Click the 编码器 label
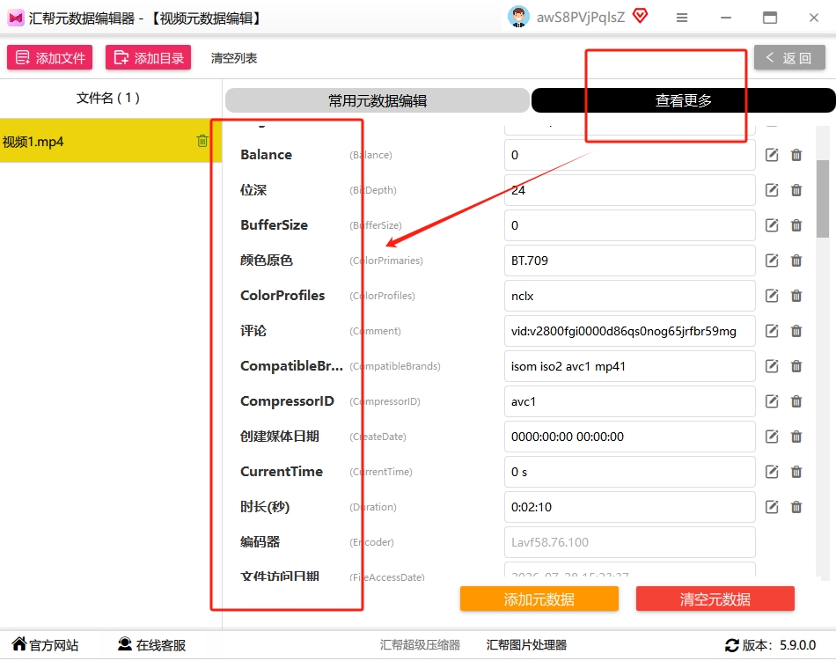The height and width of the screenshot is (661, 836). [x=260, y=541]
